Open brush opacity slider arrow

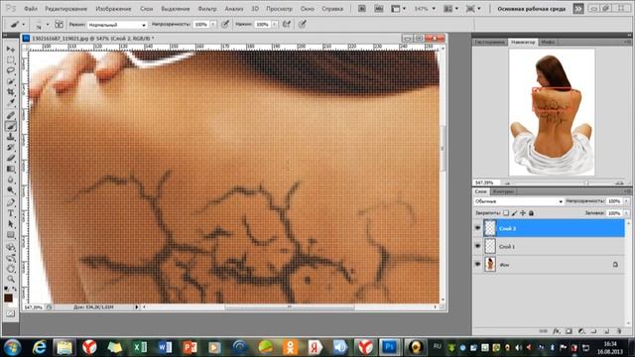(213, 24)
